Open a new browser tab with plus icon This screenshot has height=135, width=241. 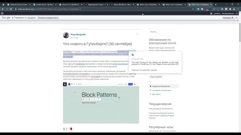coord(216,4)
